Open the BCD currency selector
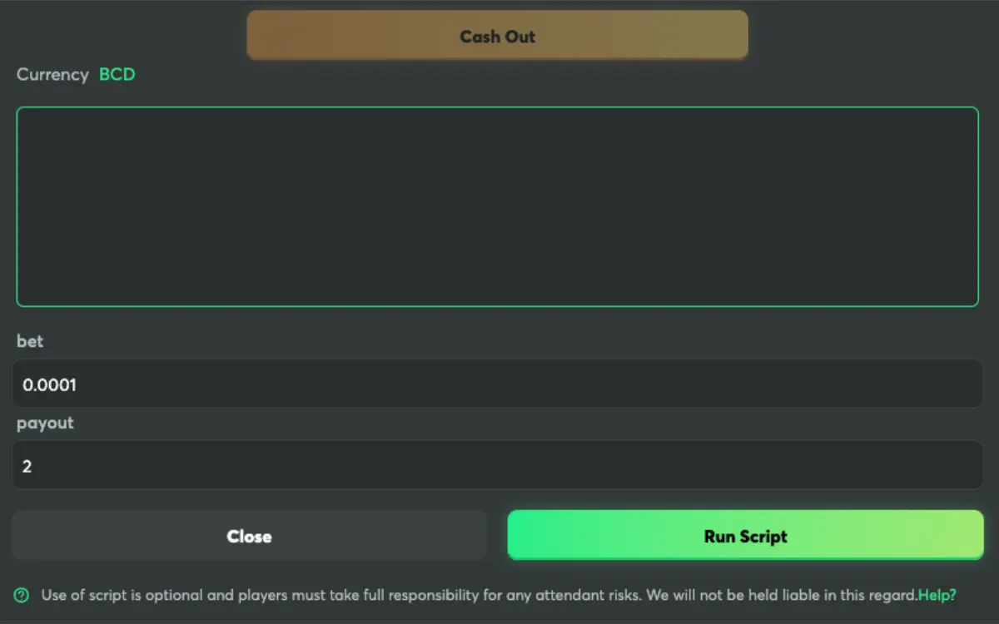 point(117,74)
